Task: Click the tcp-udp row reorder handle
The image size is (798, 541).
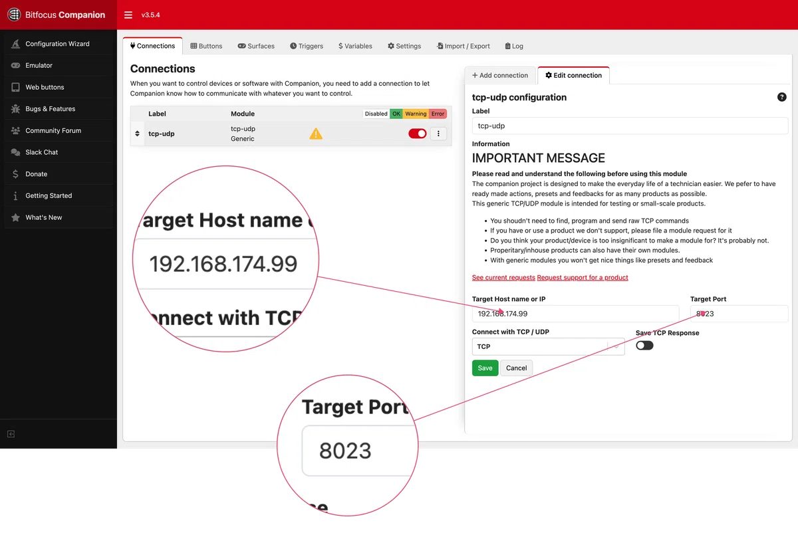Action: click(x=137, y=134)
